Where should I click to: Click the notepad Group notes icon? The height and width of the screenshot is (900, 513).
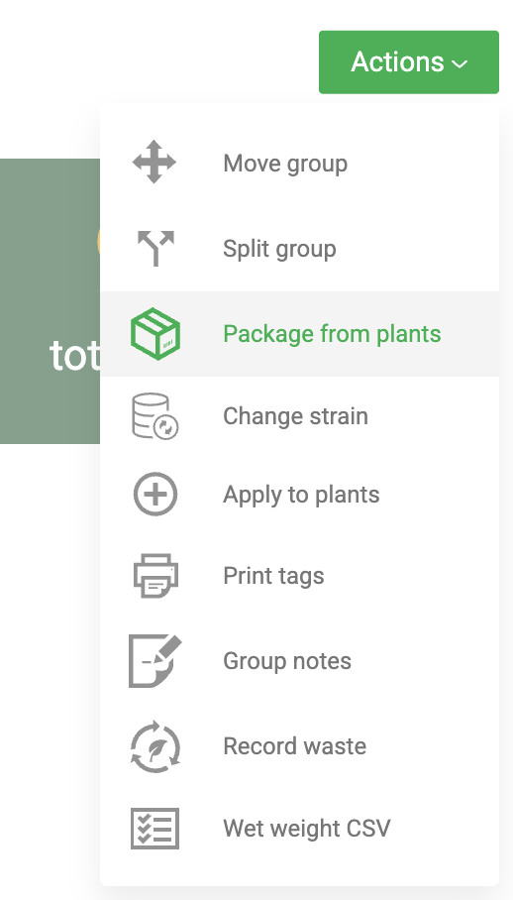coord(155,661)
